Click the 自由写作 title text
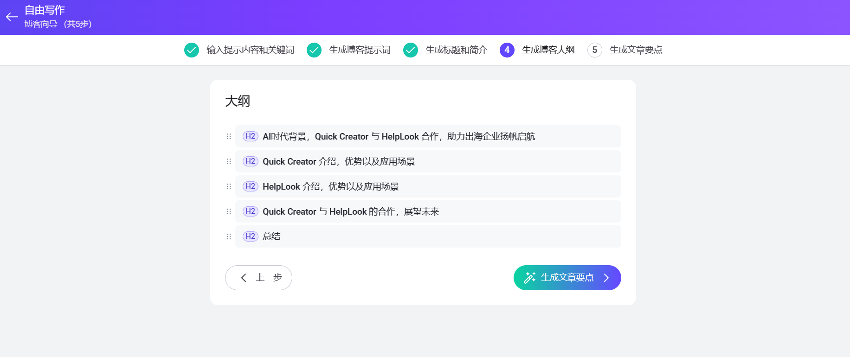The image size is (850, 357). [45, 10]
